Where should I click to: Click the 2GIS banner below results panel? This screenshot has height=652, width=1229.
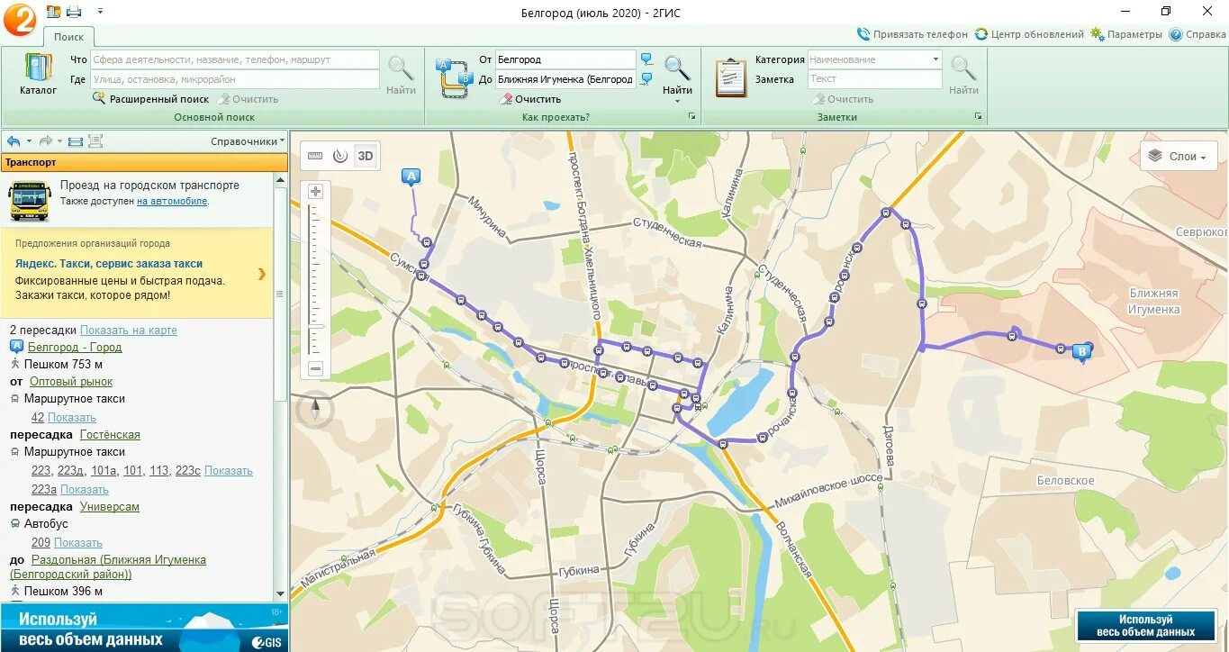click(x=144, y=628)
